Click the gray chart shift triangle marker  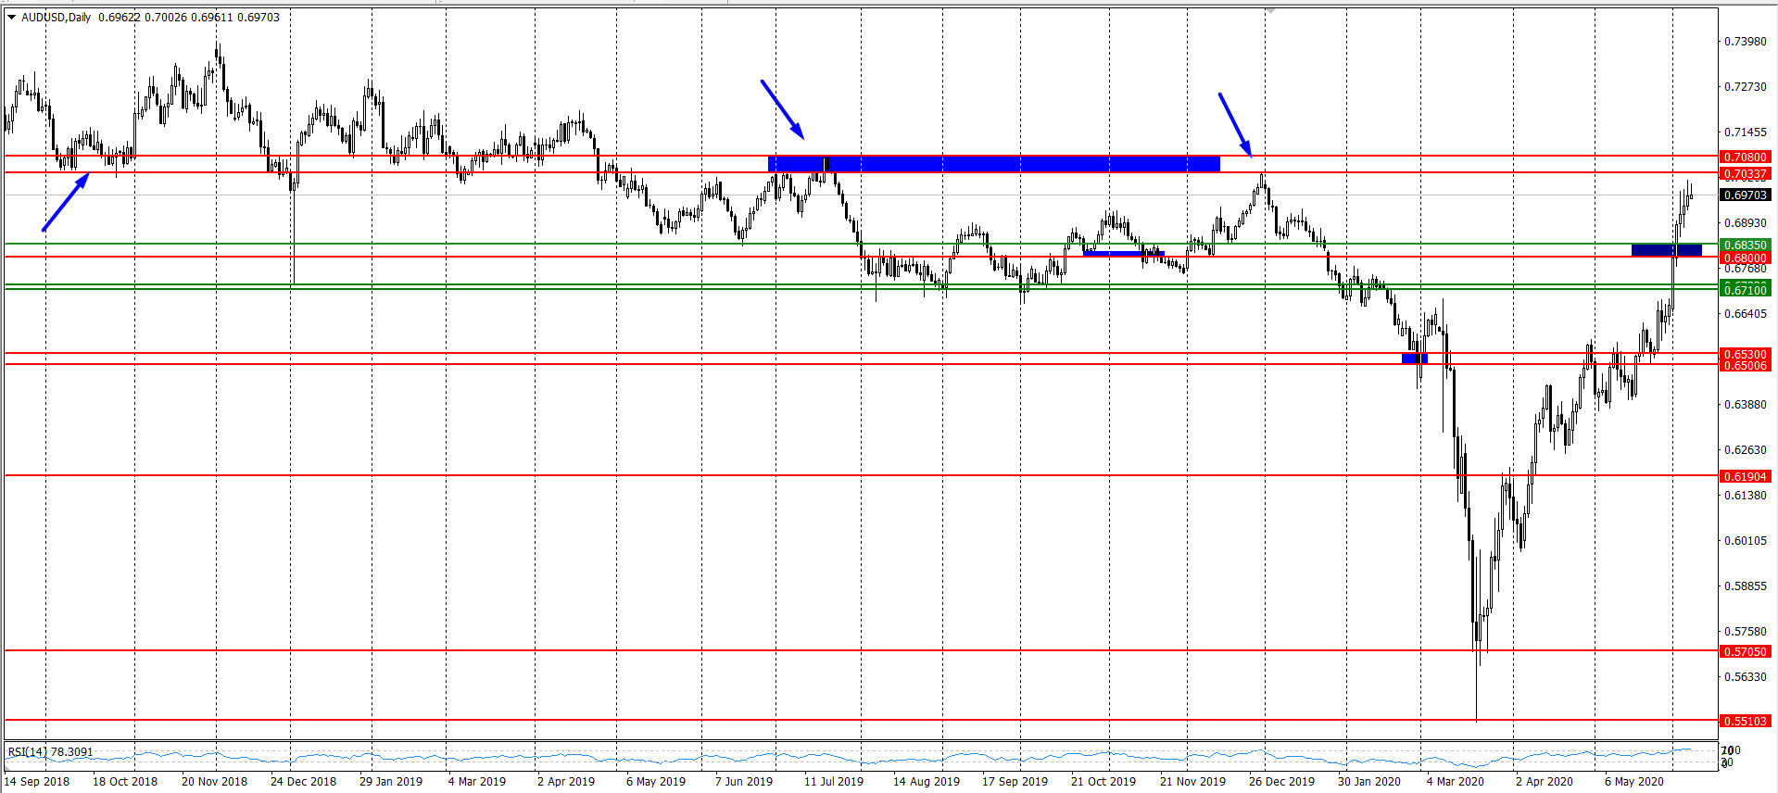1271,10
